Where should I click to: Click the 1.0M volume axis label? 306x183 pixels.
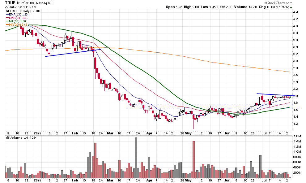(x=297, y=152)
